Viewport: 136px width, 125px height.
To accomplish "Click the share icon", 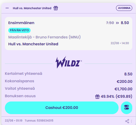I will (127, 121).
